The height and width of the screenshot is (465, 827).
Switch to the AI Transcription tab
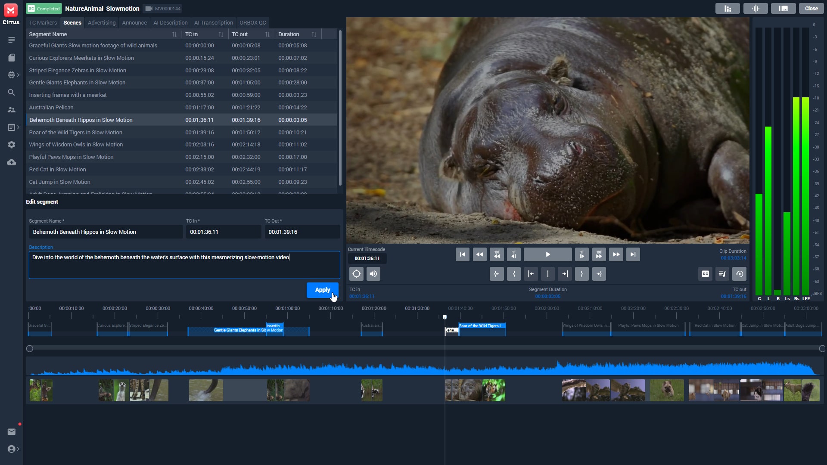tap(213, 23)
